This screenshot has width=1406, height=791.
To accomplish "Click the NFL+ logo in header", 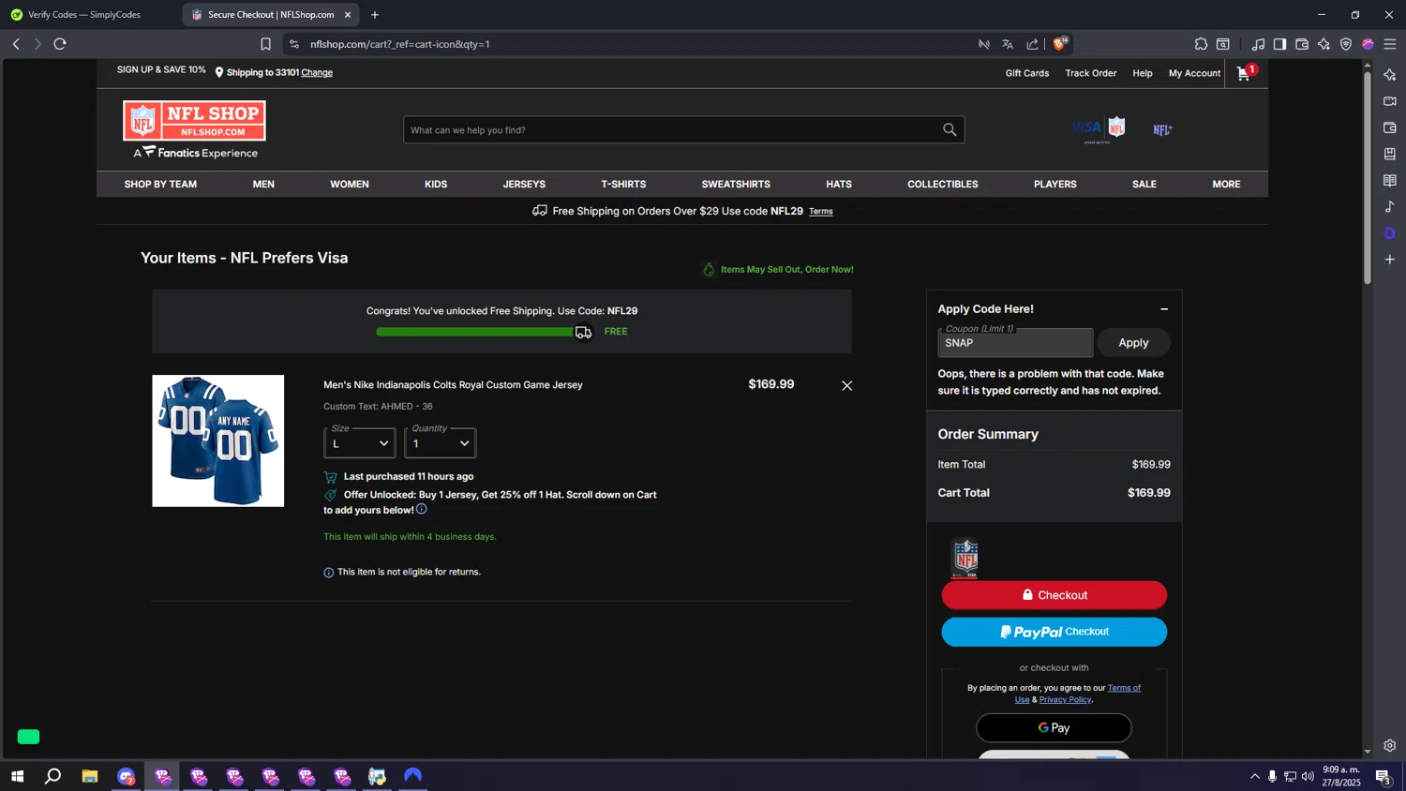I will coord(1162,130).
